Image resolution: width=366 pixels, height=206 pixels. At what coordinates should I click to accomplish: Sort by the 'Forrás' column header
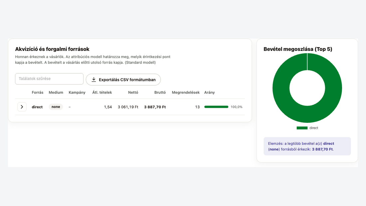point(38,93)
